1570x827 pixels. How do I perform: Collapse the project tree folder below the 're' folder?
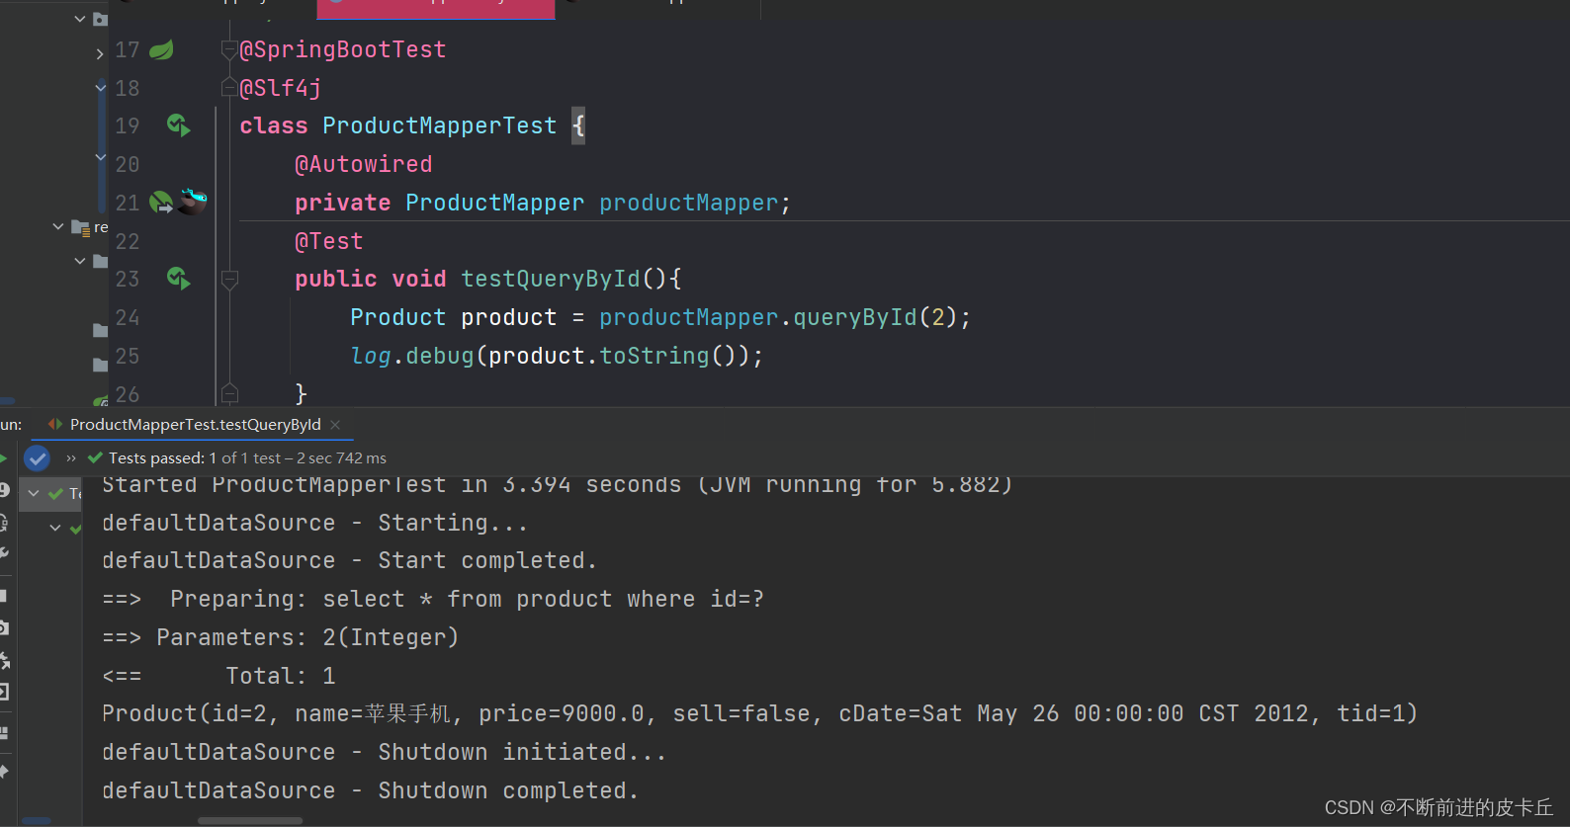[80, 261]
